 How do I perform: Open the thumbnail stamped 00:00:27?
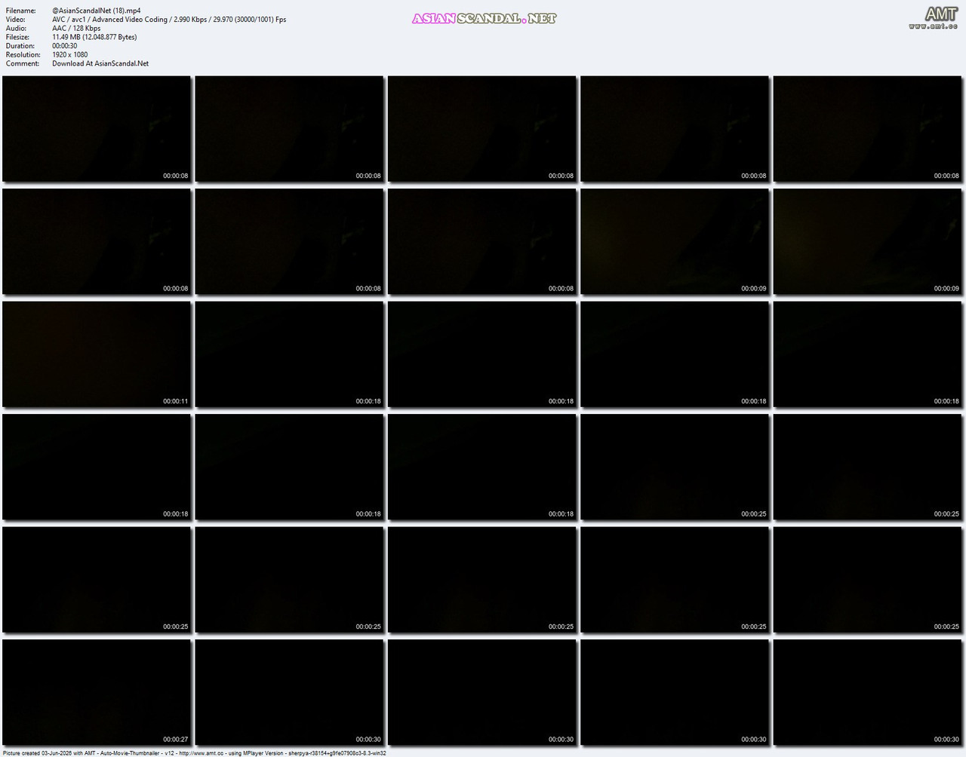[x=97, y=692]
